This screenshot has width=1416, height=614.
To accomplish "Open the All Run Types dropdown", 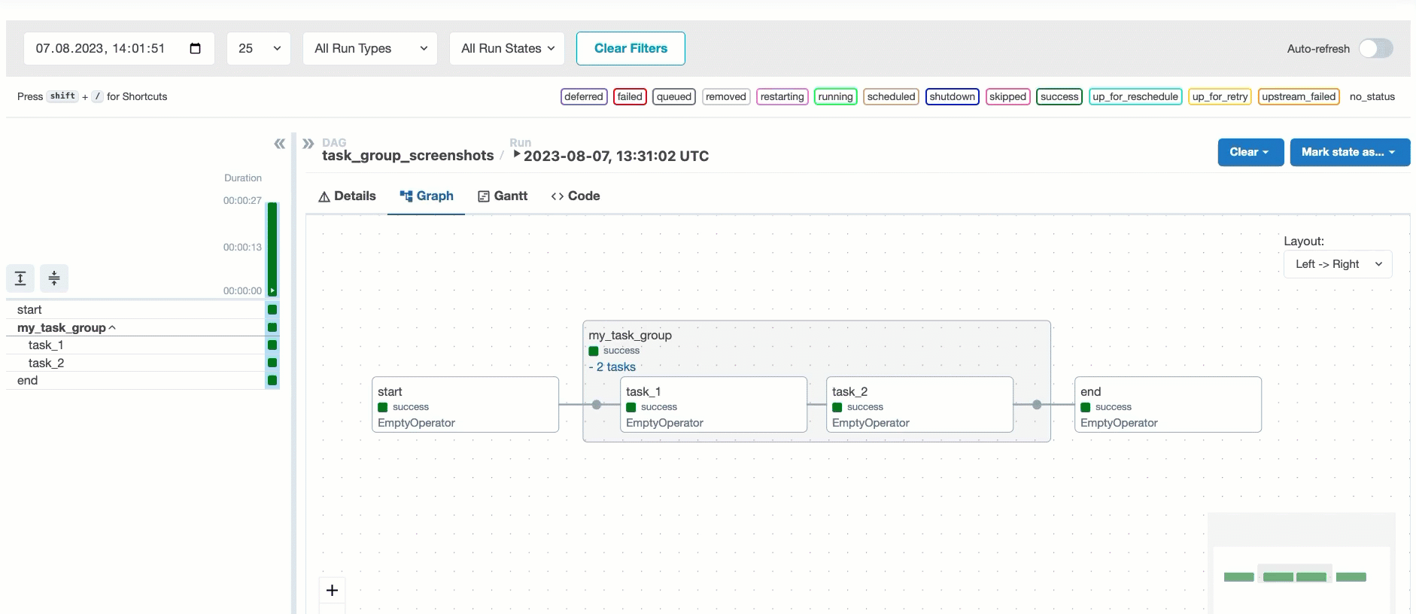I will click(369, 49).
